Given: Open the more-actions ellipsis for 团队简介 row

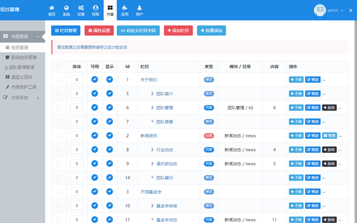Looking at the screenshot, I should coord(324,94).
